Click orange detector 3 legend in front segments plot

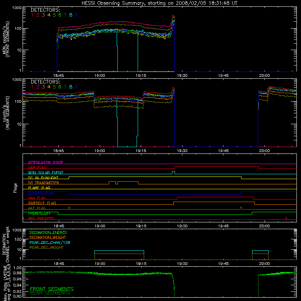(43, 15)
